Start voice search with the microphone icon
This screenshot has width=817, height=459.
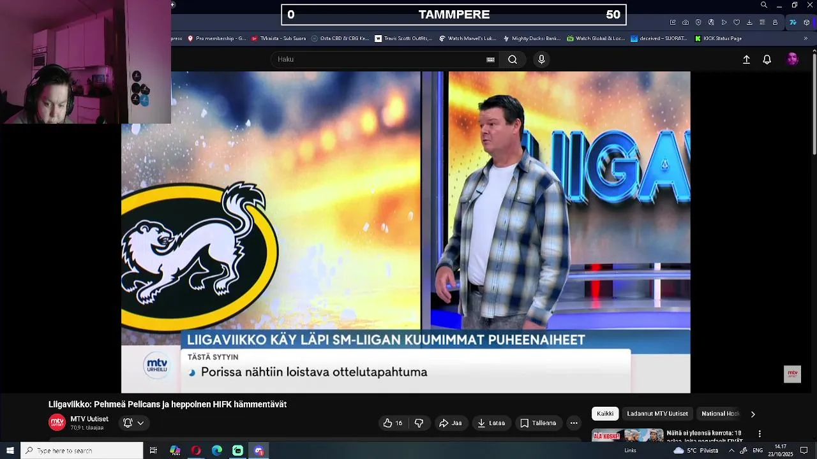[541, 59]
